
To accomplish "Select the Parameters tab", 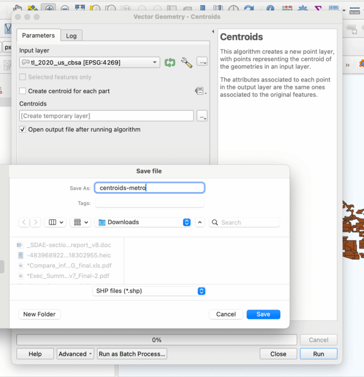I will [38, 35].
